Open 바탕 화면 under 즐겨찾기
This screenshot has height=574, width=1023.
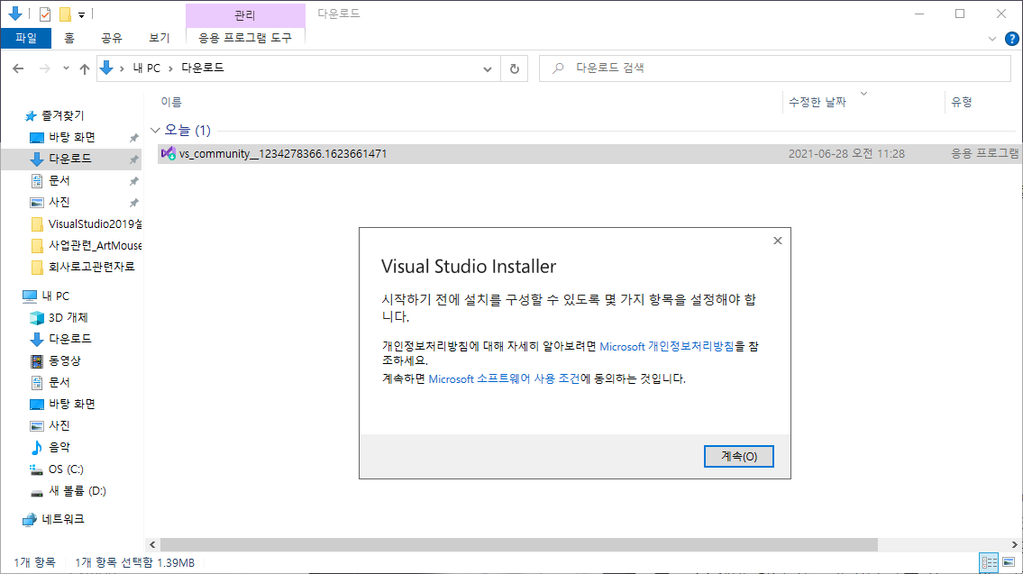(x=72, y=137)
